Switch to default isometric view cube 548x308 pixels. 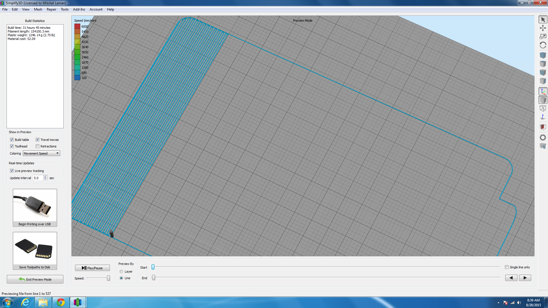[x=543, y=55]
